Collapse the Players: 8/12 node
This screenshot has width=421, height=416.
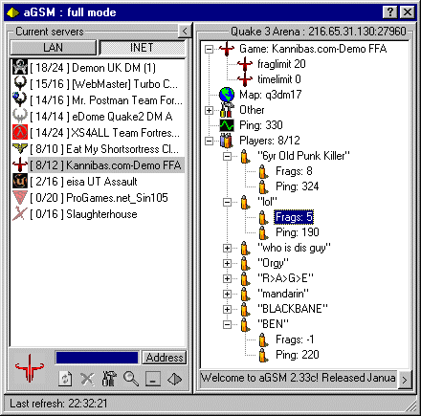209,141
